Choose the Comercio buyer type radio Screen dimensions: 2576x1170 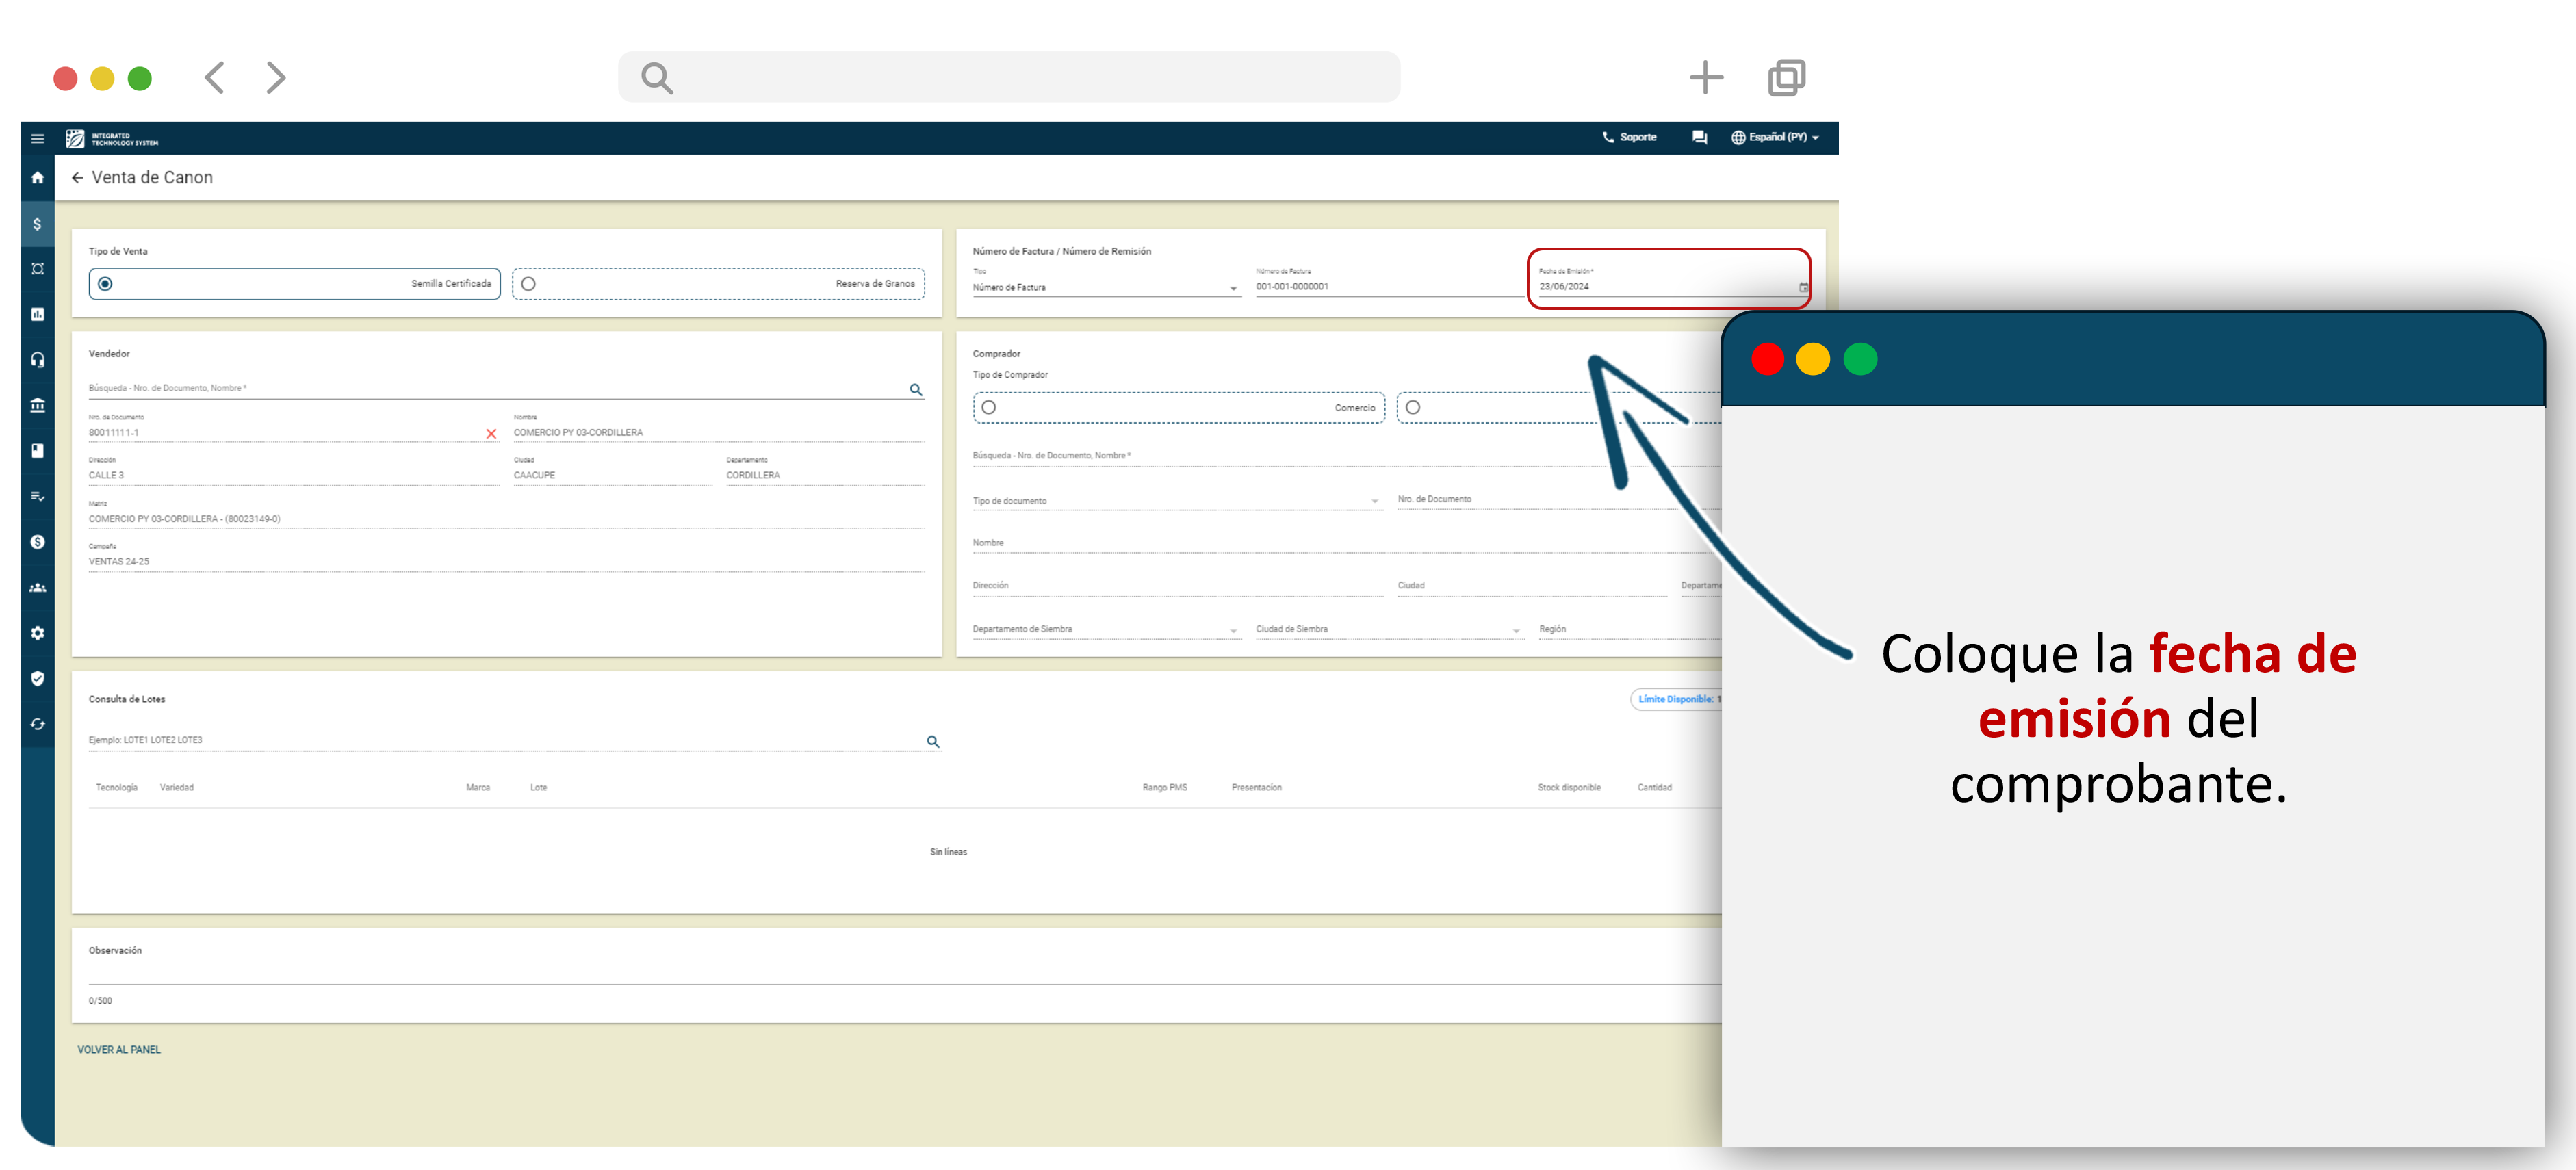989,408
